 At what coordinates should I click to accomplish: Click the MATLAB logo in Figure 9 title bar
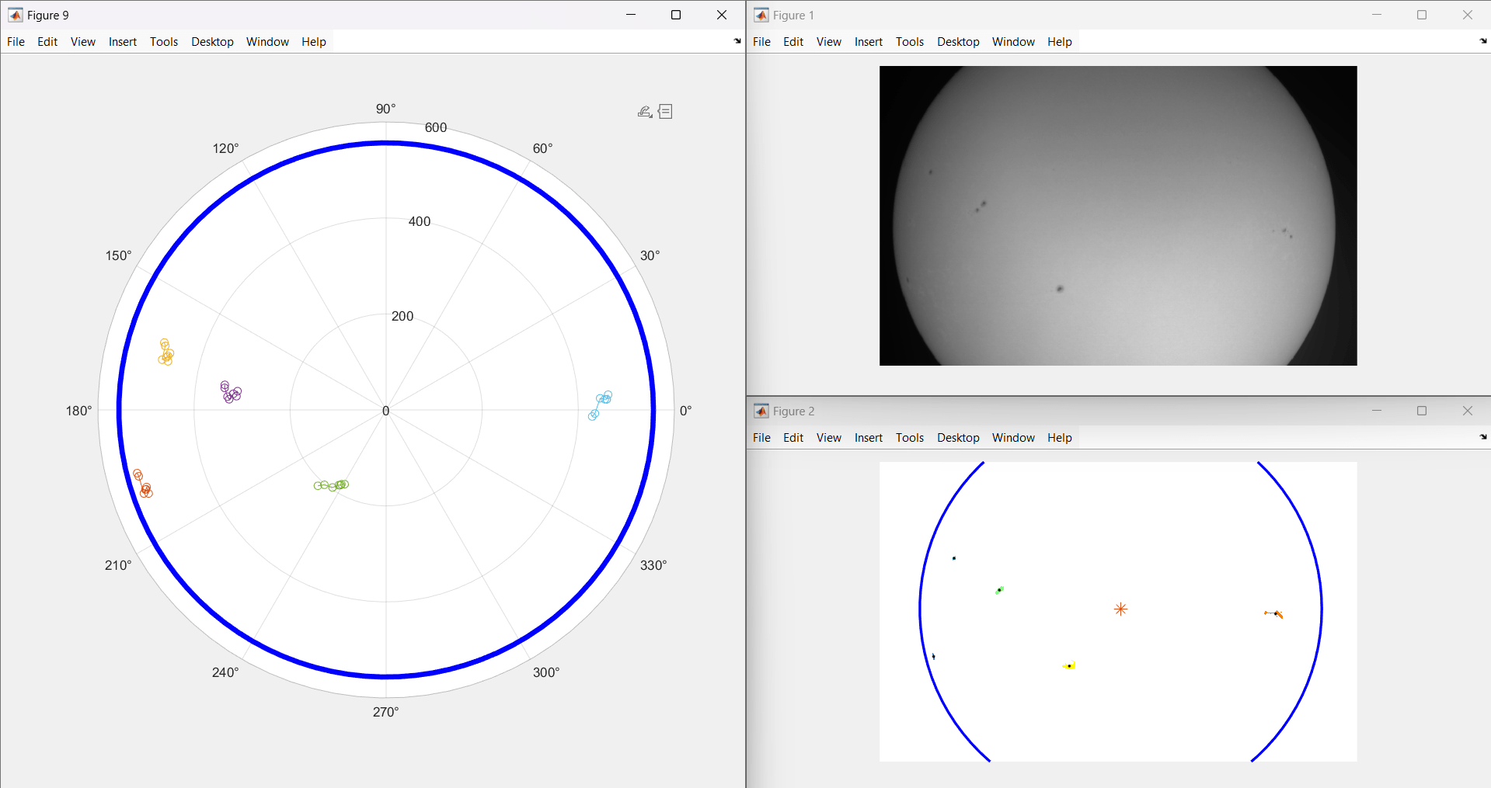[x=15, y=16]
